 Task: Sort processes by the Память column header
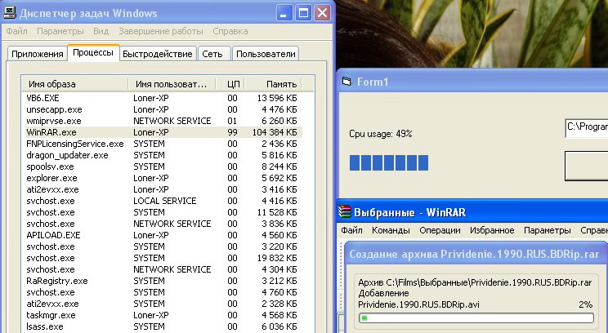click(273, 84)
